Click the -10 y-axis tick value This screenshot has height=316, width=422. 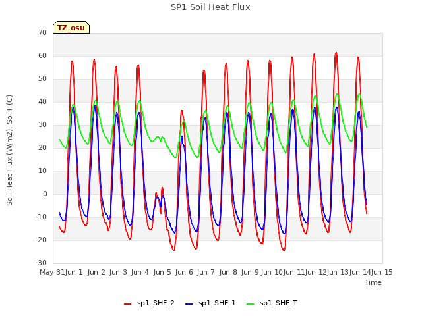(x=41, y=217)
